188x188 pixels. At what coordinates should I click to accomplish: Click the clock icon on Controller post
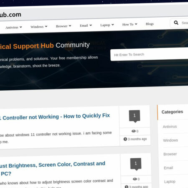click(125, 139)
